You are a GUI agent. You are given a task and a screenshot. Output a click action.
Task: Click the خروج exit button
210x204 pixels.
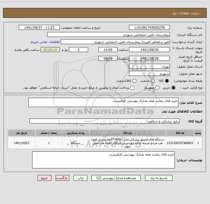pyautogui.click(x=44, y=178)
